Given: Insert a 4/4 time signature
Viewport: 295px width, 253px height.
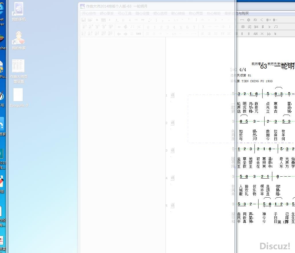Looking at the screenshot, I should point(255,34).
